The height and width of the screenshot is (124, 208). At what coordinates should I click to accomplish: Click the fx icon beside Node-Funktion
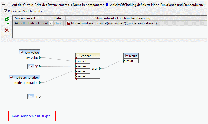[x=69, y=23]
